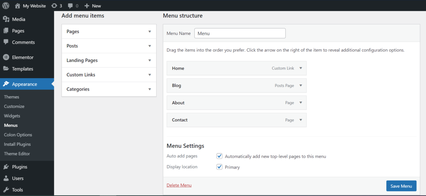Expand the Custom Links section
426x196 pixels.
coord(149,75)
